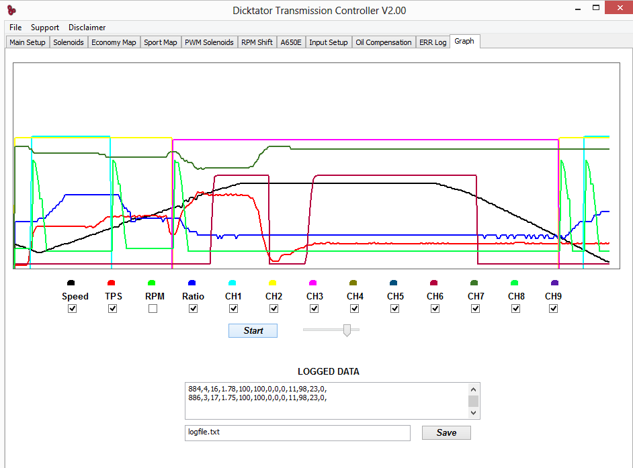Toggle the CH1 checkbox

233,309
